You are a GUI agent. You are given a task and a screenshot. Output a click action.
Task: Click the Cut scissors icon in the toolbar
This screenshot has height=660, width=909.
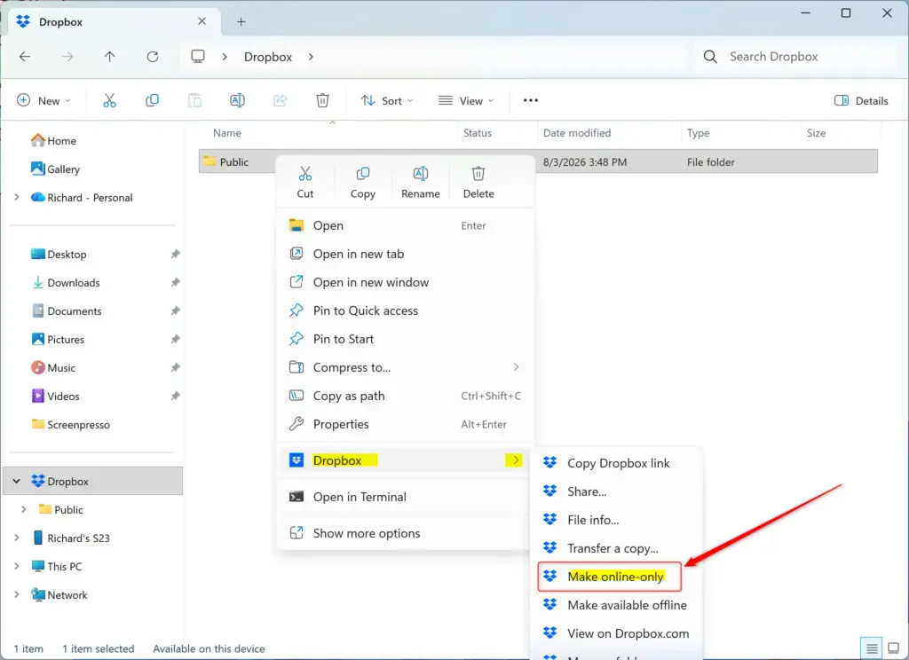point(109,100)
